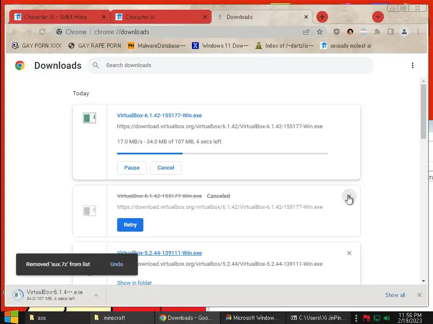The image size is (433, 324).
Task: Select the Microsoft Window… taskbar item
Action: point(252,318)
